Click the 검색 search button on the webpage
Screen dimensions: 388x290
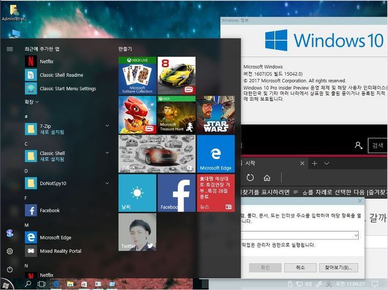378,146
